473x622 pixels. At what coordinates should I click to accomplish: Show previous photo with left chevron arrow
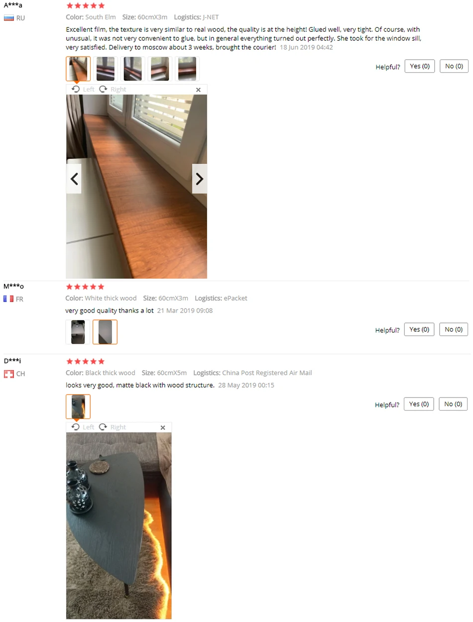74,179
